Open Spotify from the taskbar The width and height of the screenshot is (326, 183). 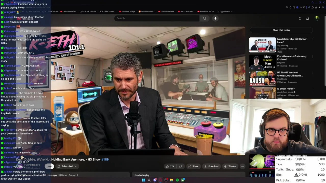(177, 180)
